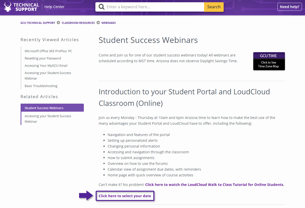Viewport: 305px width, 208px height.
Task: Click the magnifying glass search icon
Action: (101, 7)
